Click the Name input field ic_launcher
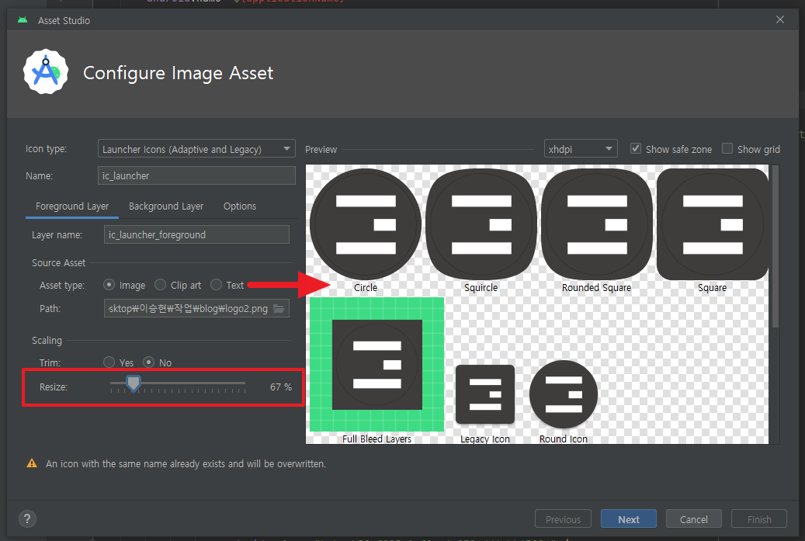This screenshot has height=541, width=805. (x=196, y=175)
